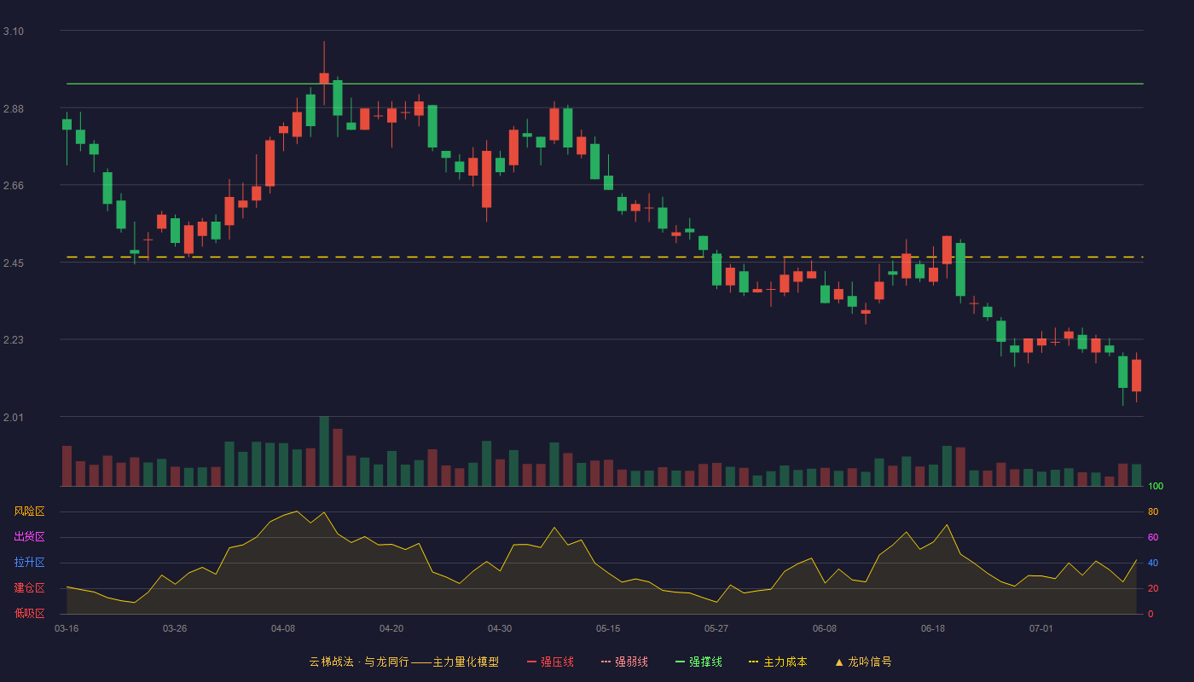Screen dimensions: 1194x682
Task: Toggle the 强压线 legend entry
Action: (x=550, y=662)
